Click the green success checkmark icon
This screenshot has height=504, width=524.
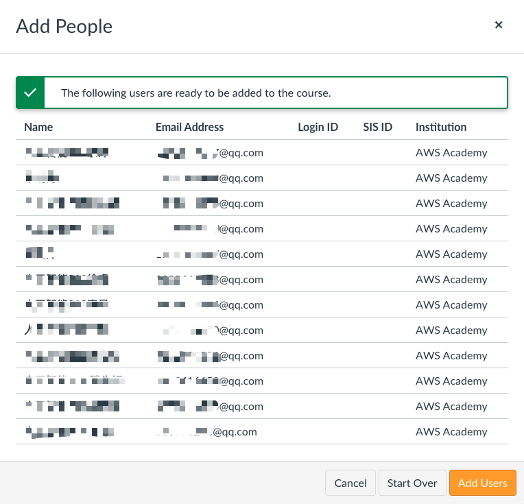click(30, 93)
